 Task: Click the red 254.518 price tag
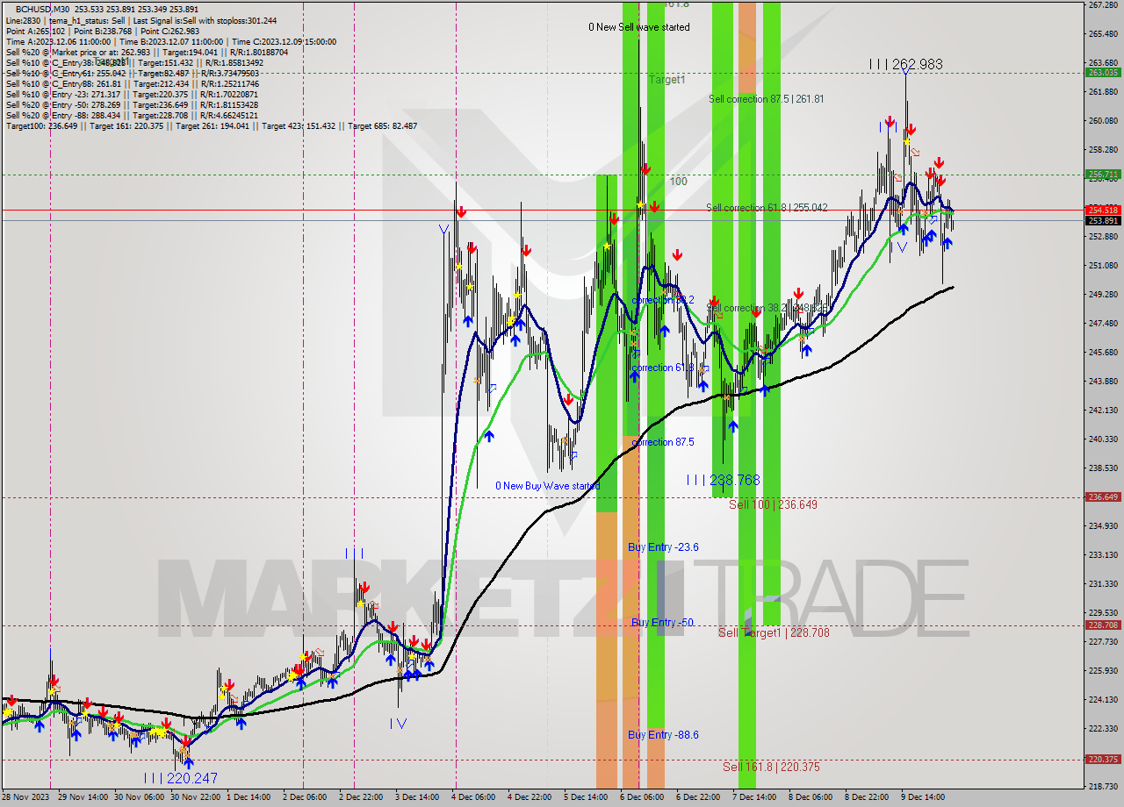click(1104, 210)
